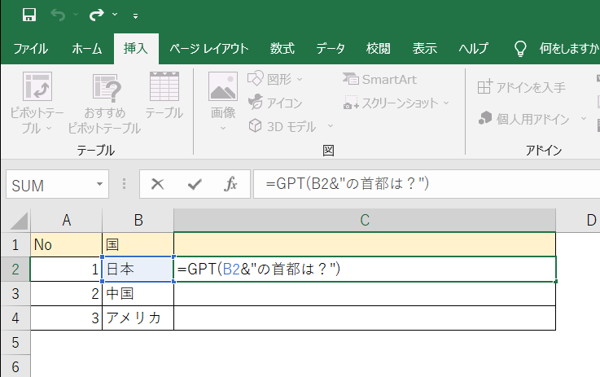Open the SmartArt graphic tool

pos(379,79)
